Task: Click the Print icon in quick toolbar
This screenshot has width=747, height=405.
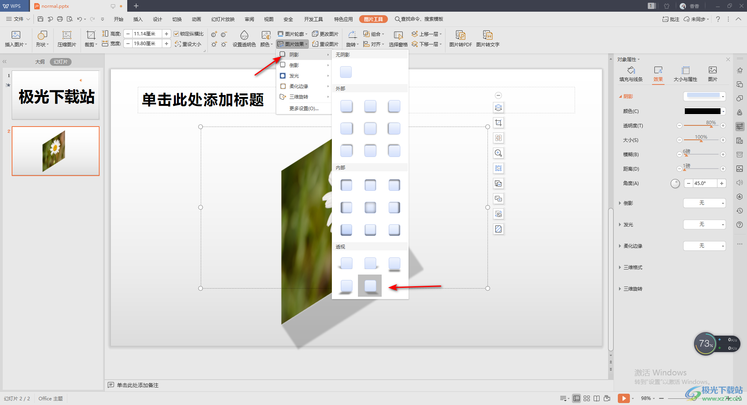Action: click(60, 19)
